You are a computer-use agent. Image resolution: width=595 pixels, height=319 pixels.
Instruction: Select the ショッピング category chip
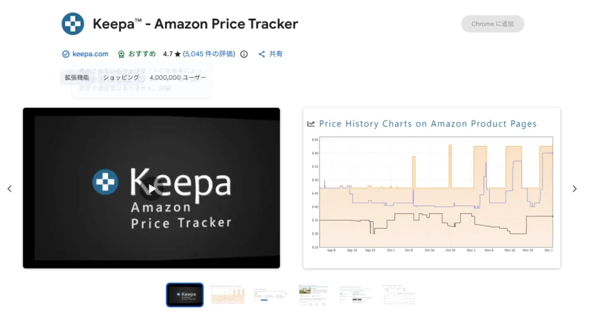121,77
